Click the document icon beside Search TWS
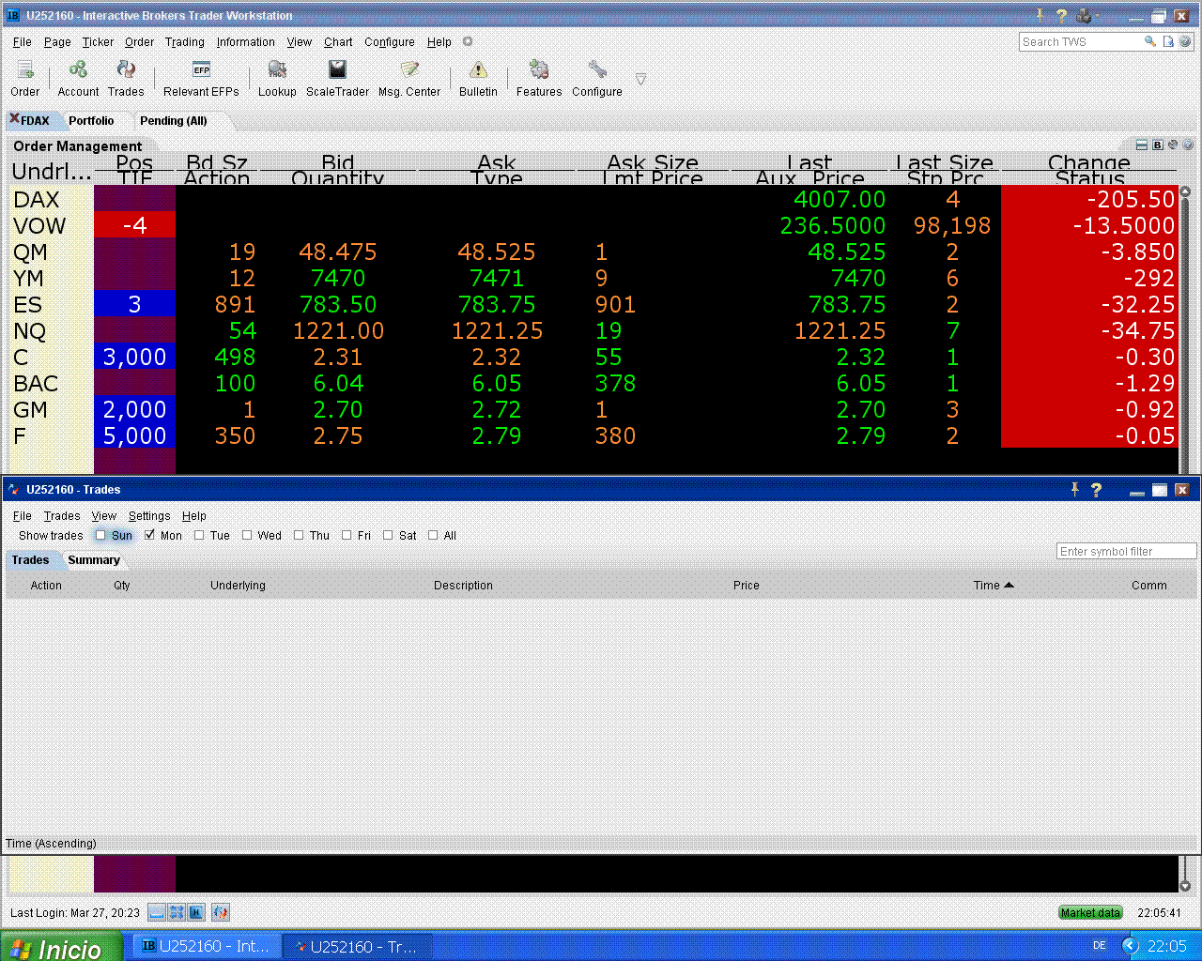Image resolution: width=1202 pixels, height=961 pixels. tap(1168, 41)
